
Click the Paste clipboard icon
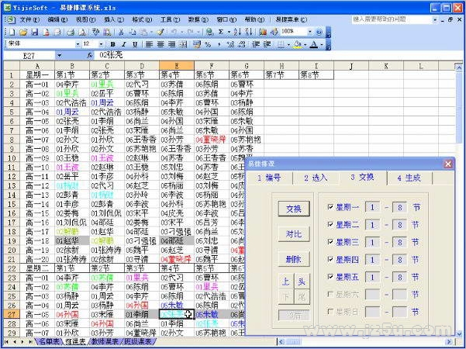[144, 32]
